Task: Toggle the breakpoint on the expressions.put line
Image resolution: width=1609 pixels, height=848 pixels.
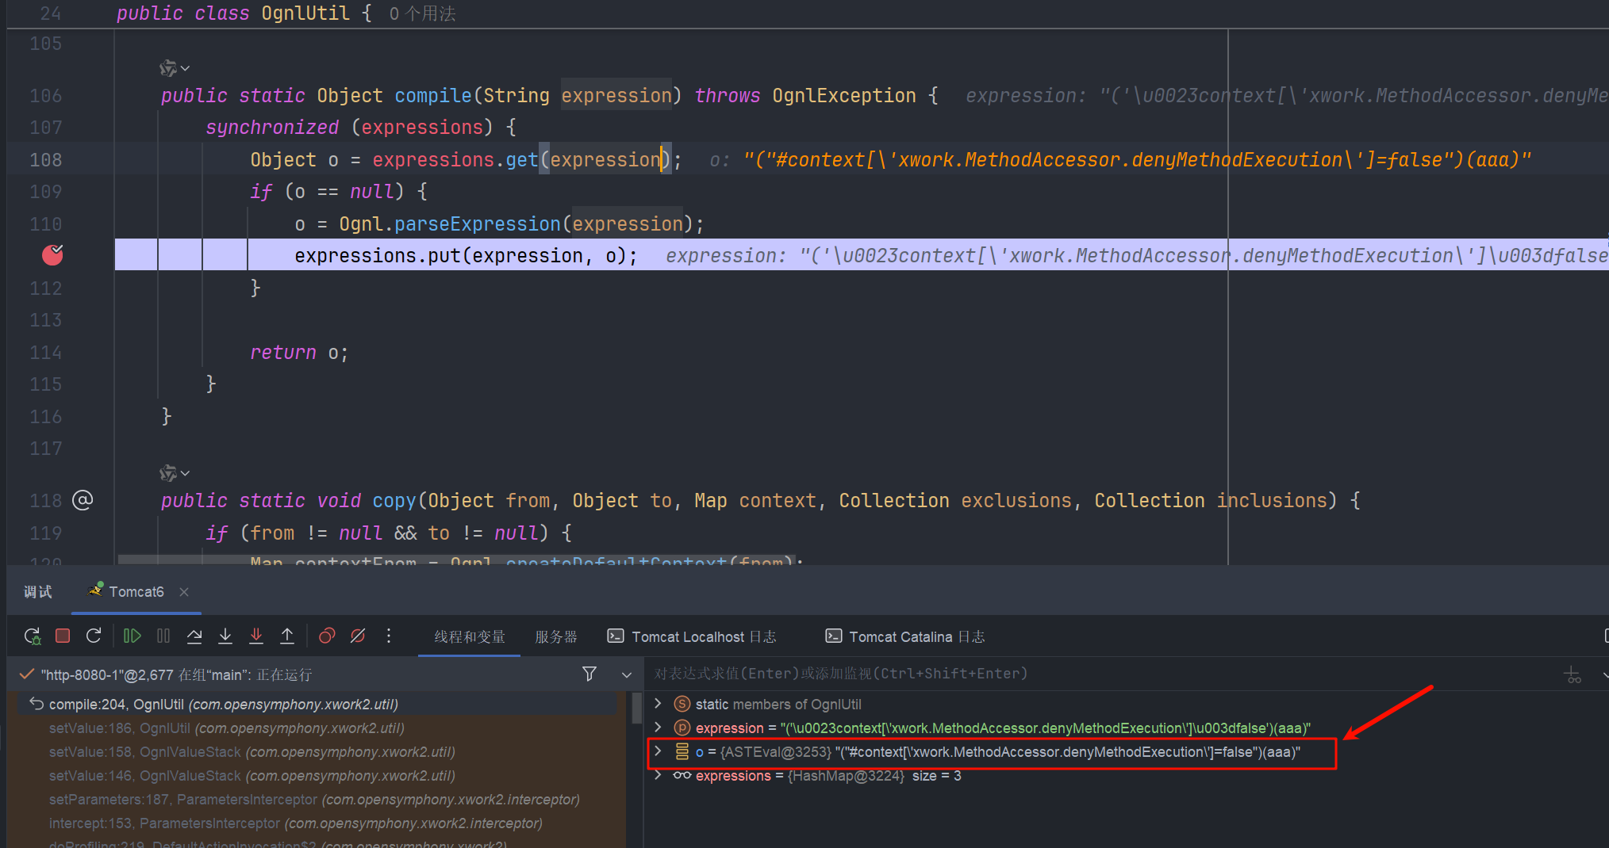Action: [x=52, y=254]
